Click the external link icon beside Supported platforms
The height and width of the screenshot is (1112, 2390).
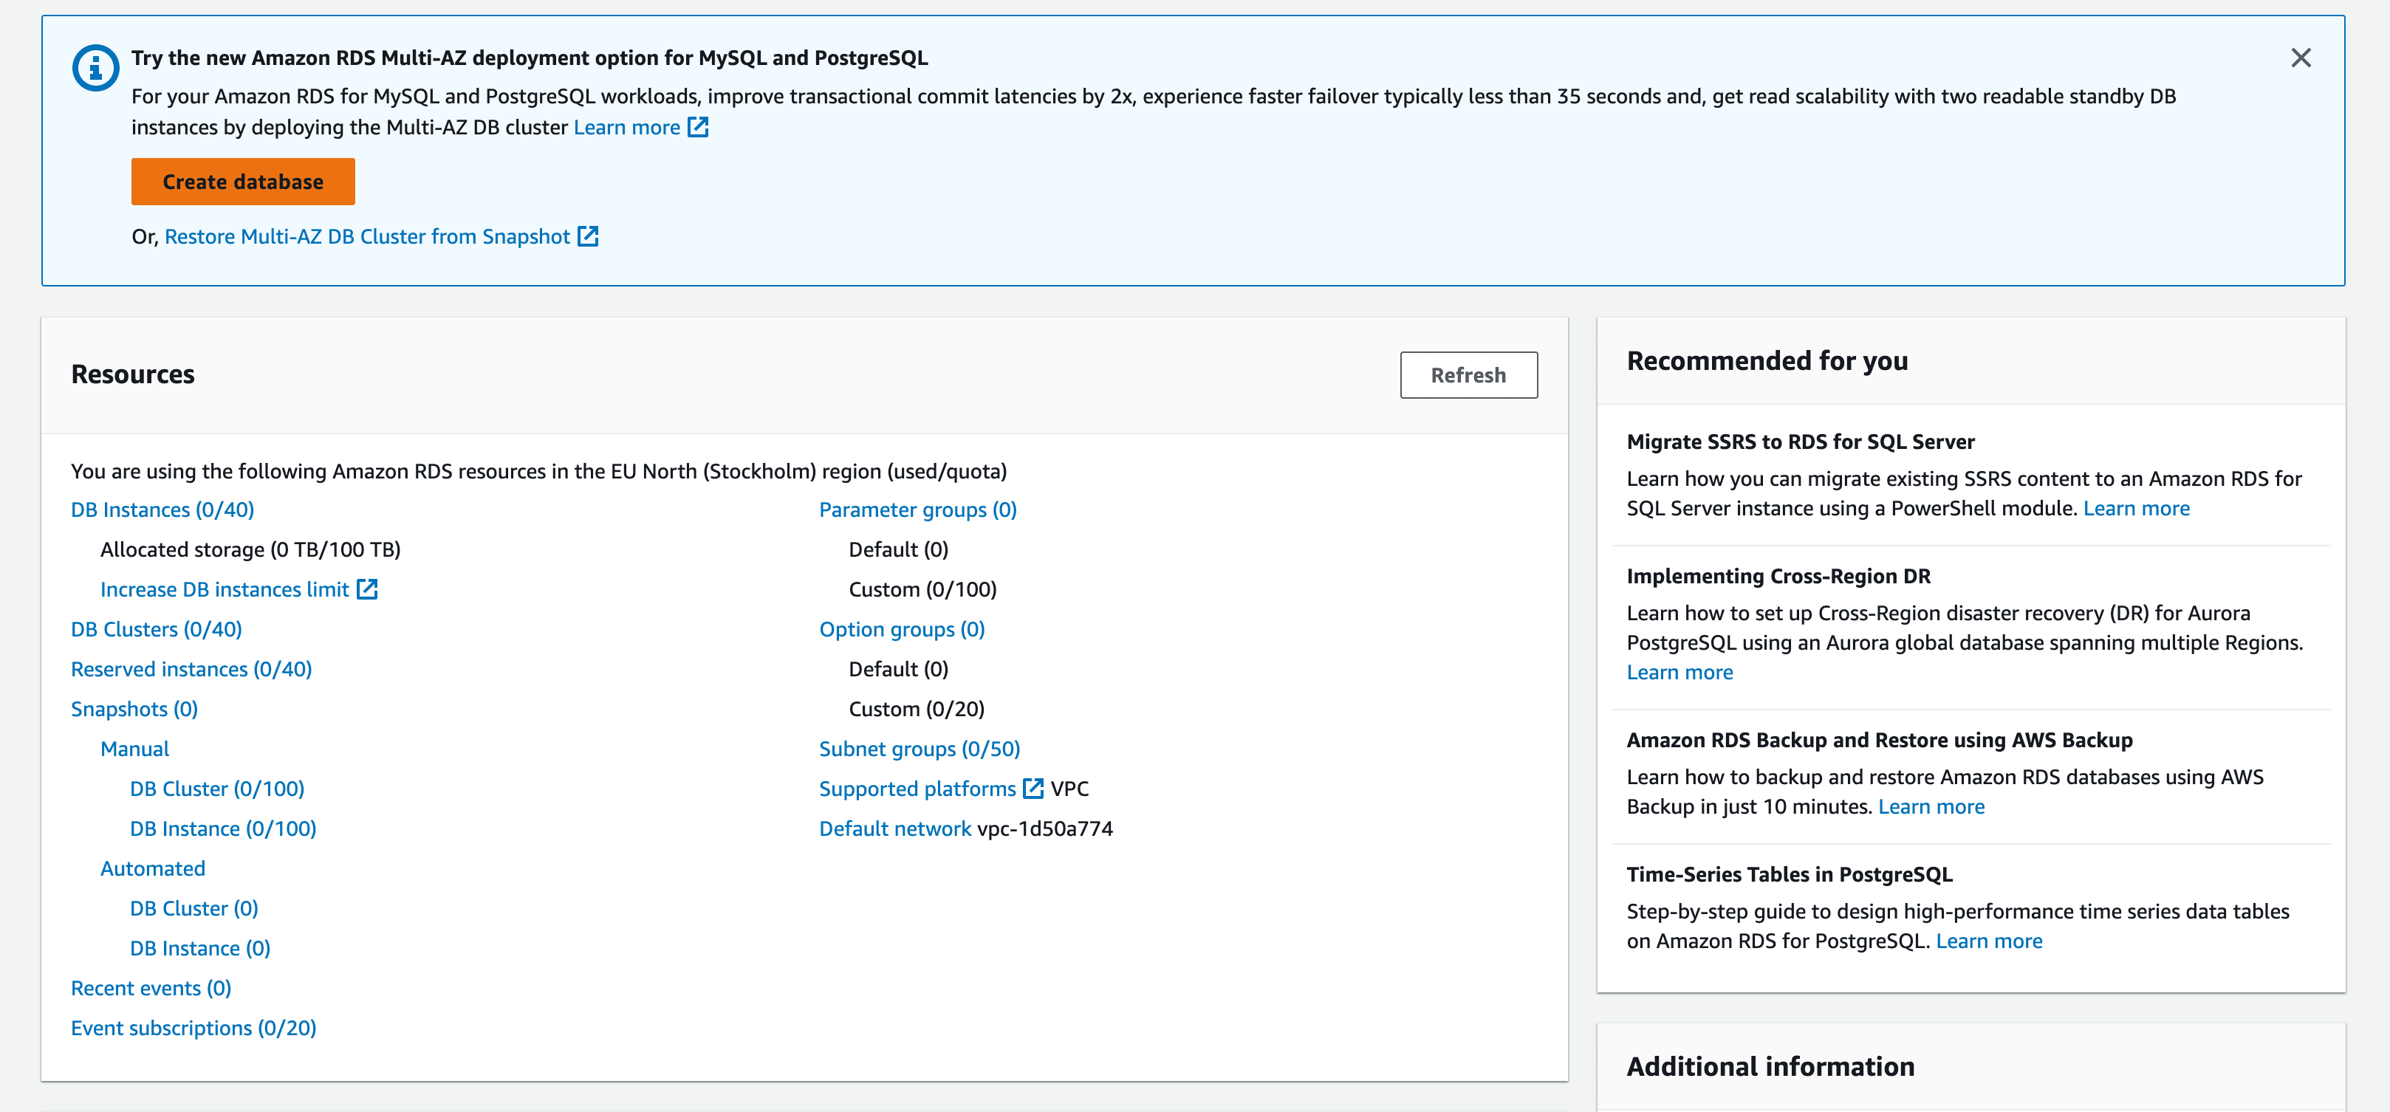pyautogui.click(x=1033, y=789)
